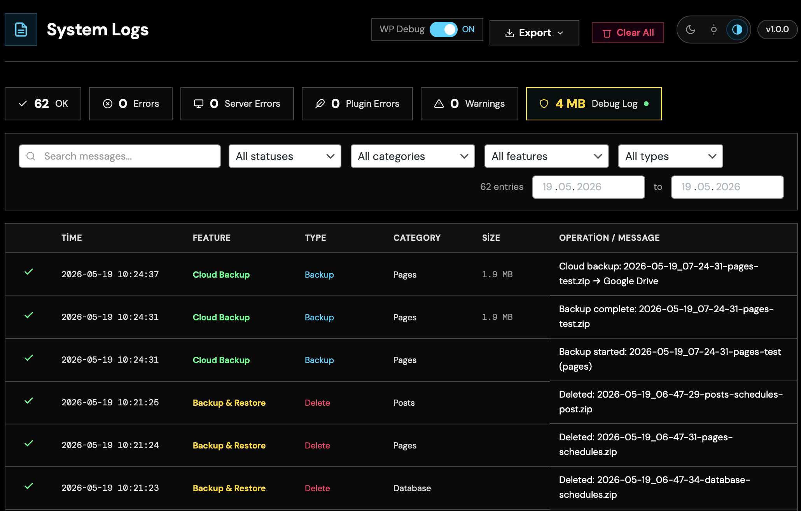Click the start date field
The width and height of the screenshot is (801, 511).
point(589,187)
